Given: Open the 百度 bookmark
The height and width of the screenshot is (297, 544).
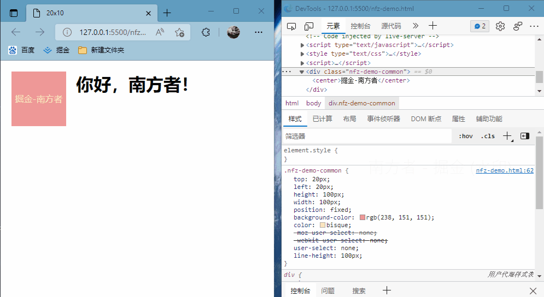Looking at the screenshot, I should coord(21,50).
